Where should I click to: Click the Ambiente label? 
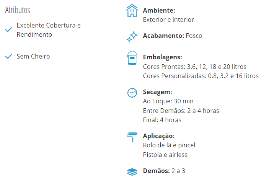click(159, 10)
